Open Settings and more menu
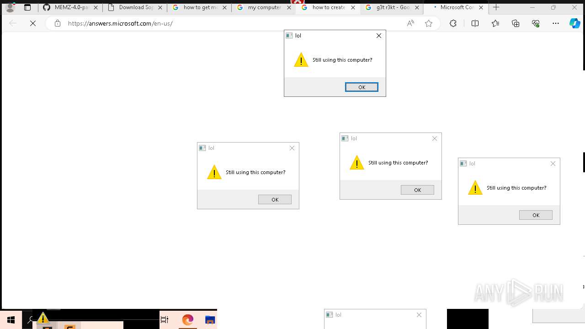 pyautogui.click(x=556, y=23)
